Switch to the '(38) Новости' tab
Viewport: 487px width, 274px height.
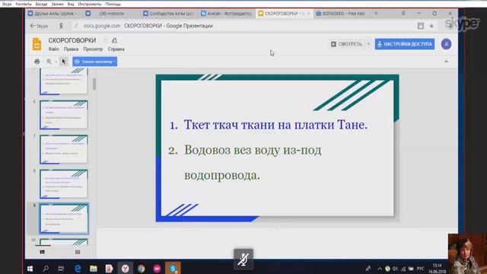(x=111, y=14)
